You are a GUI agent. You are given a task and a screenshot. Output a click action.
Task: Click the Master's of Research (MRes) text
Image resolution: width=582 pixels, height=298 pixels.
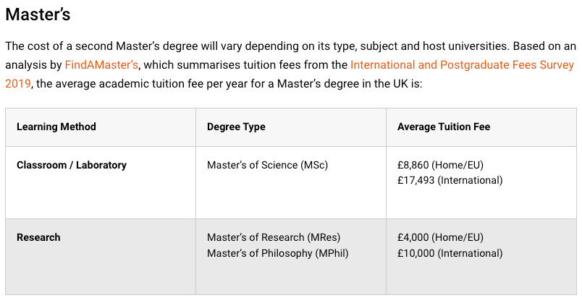[274, 237]
